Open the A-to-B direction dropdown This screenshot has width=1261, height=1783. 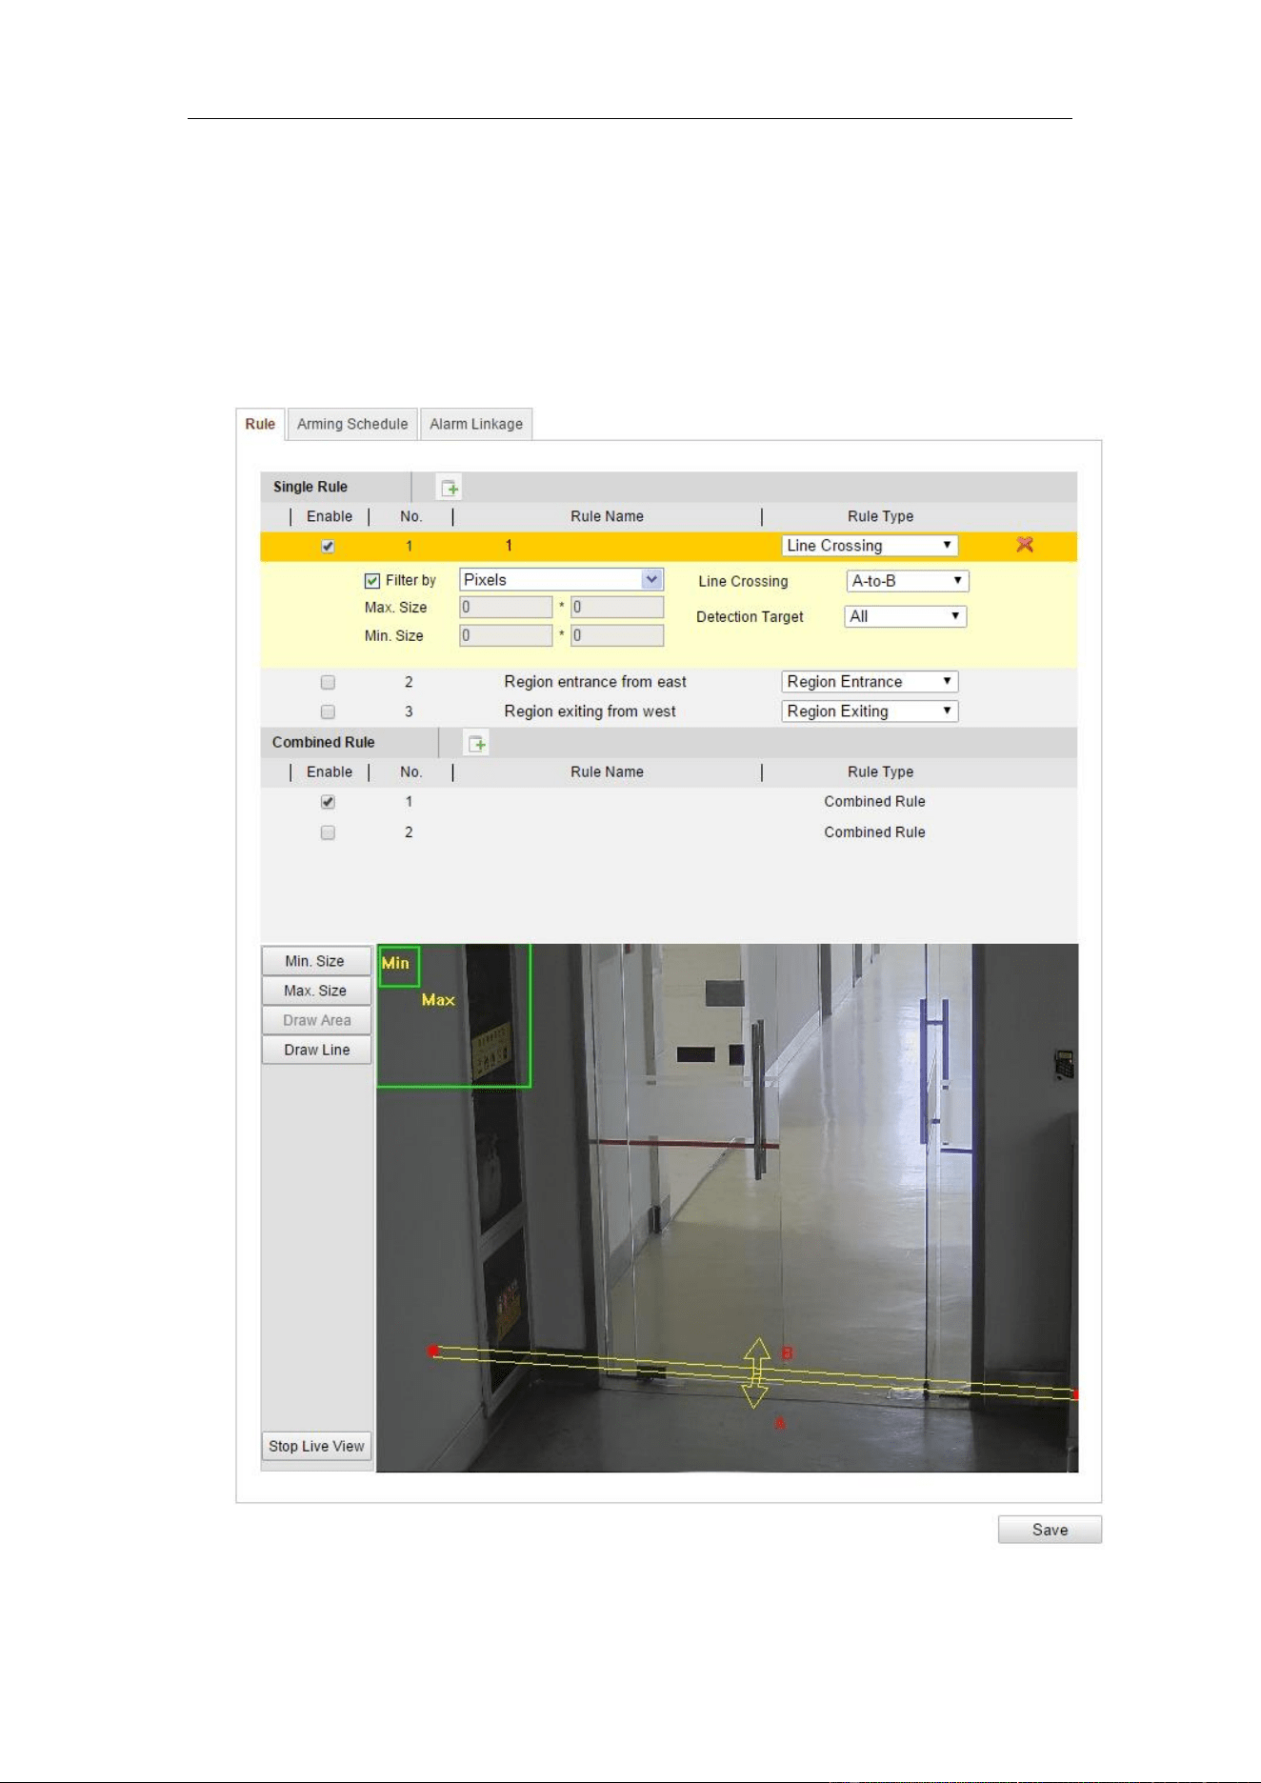(908, 581)
